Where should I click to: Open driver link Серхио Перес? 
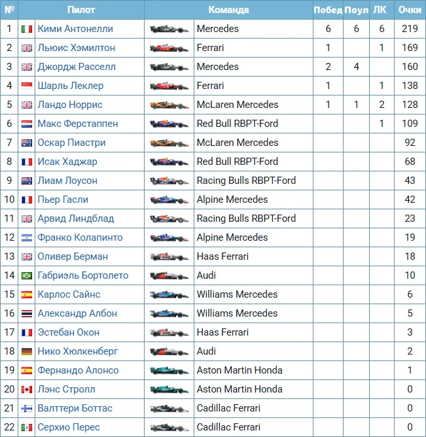(69, 427)
